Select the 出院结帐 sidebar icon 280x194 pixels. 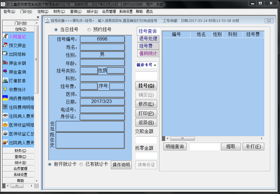(x=5, y=54)
